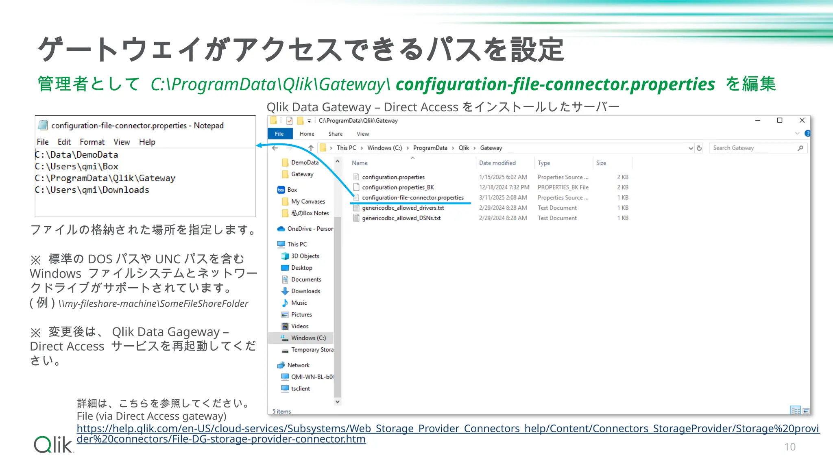Click the up-one-level arrow in Explorer
Screen dimensions: 833x468
pyautogui.click(x=311, y=148)
